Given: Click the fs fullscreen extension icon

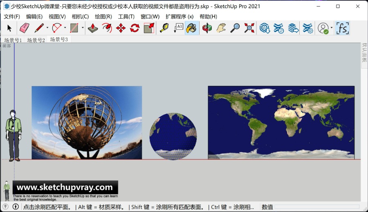Looking at the screenshot, I should (343, 28).
